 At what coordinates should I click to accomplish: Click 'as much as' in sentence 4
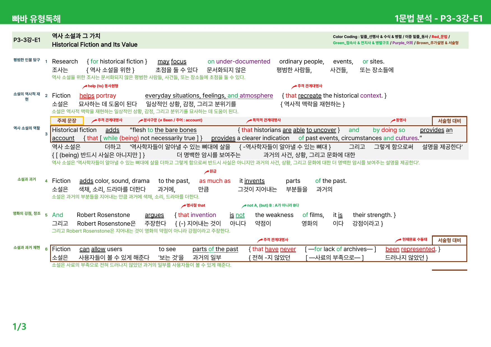click(x=215, y=181)
